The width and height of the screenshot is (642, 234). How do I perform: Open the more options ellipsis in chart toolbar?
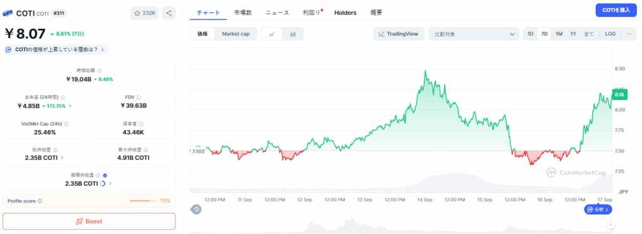[629, 34]
